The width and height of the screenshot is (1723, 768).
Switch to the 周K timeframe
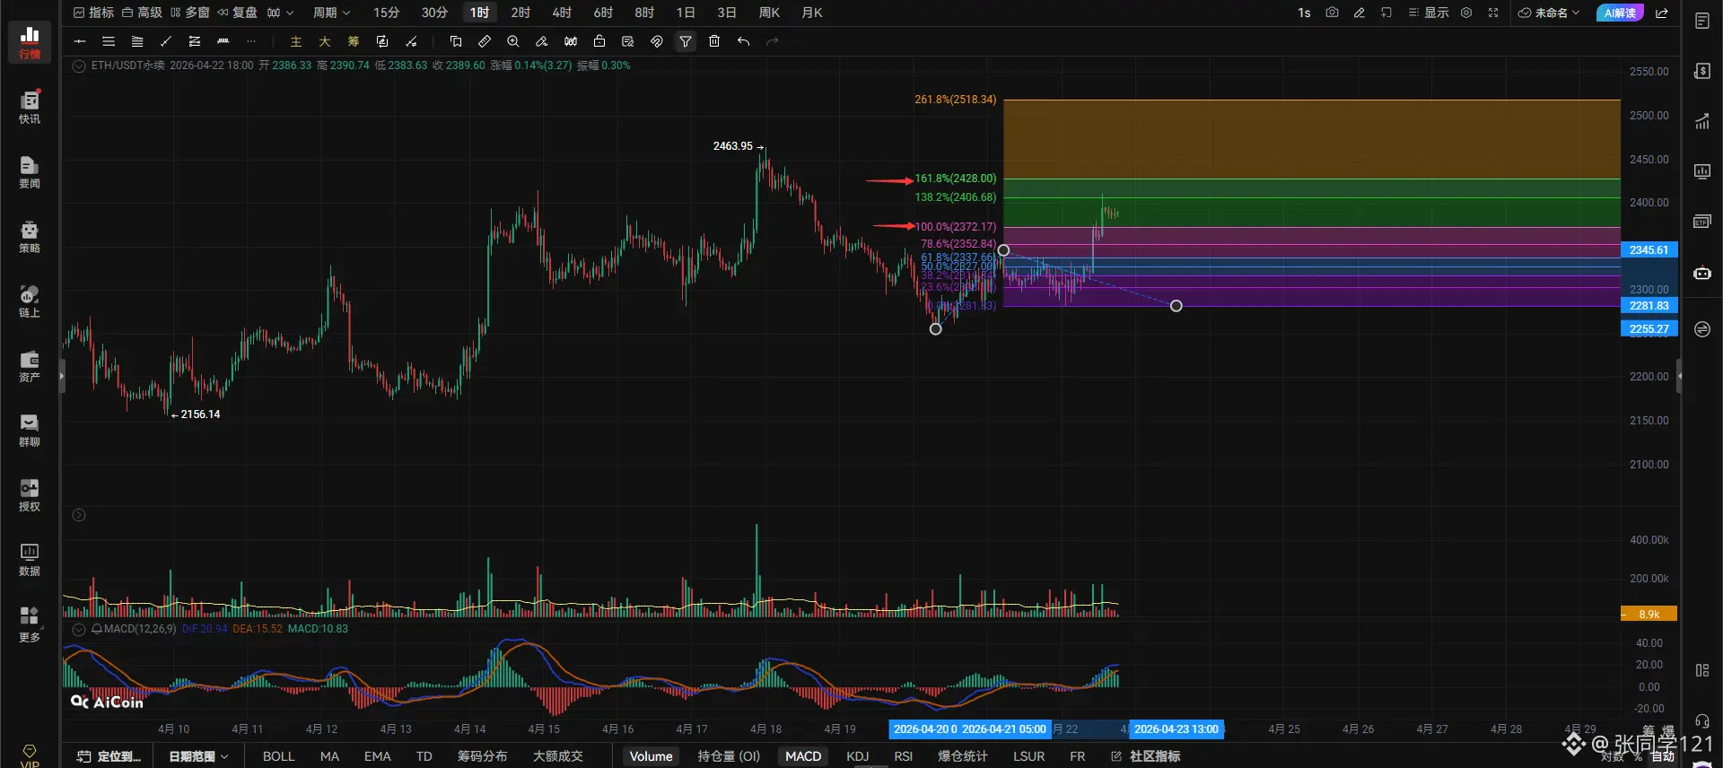coord(769,13)
